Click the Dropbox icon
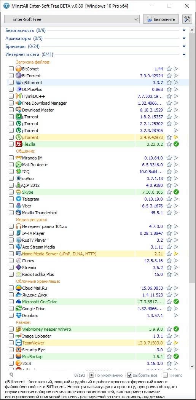 click(19, 316)
